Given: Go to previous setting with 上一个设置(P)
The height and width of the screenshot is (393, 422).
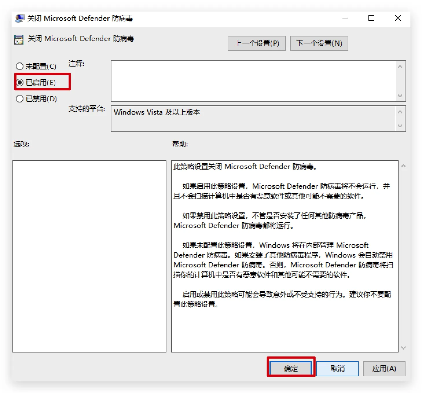Looking at the screenshot, I should click(x=257, y=43).
